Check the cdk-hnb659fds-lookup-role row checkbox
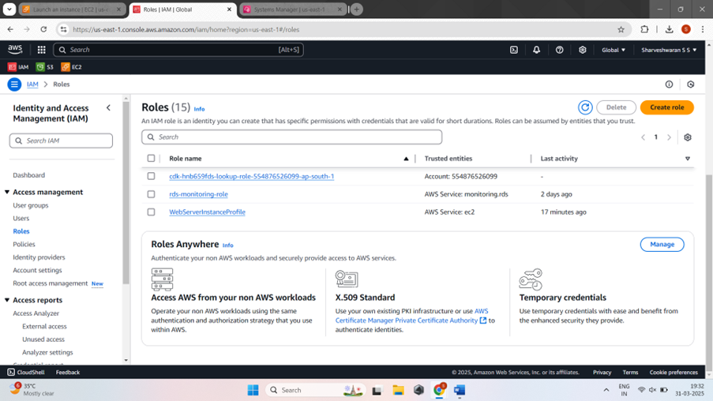This screenshot has width=713, height=401. 151,176
